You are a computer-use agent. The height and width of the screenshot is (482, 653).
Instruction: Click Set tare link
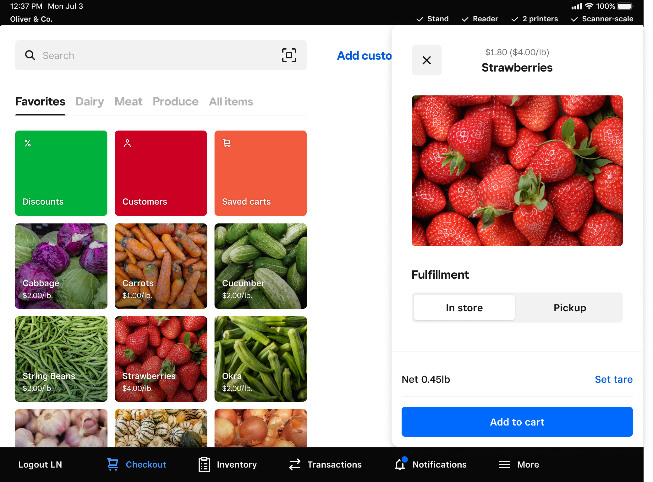pyautogui.click(x=613, y=379)
